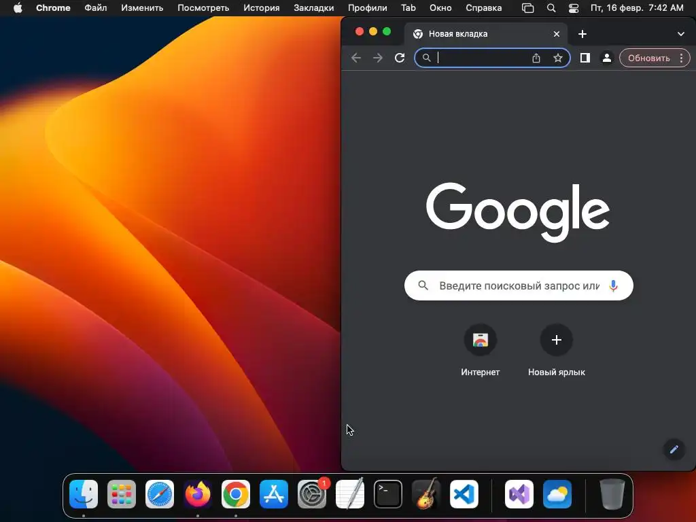
Task: Open TextEdit from the Dock
Action: point(350,494)
